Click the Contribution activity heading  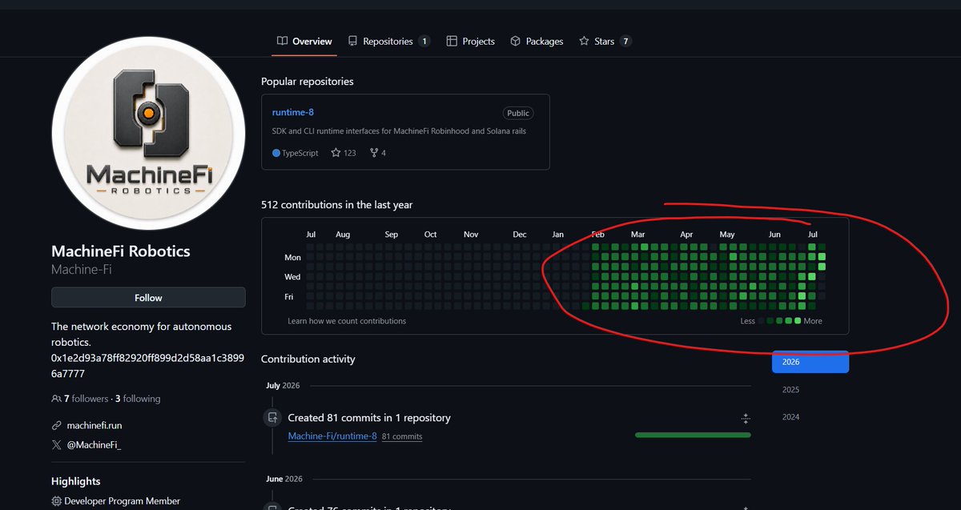308,359
